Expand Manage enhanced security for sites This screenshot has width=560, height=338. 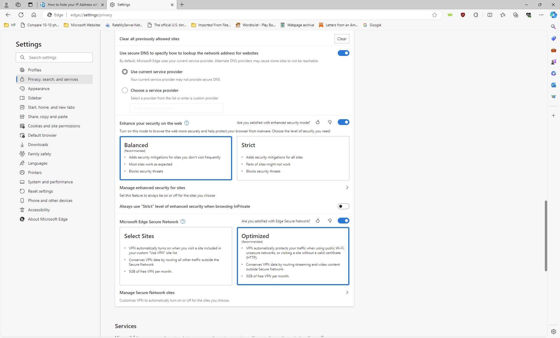pyautogui.click(x=347, y=188)
